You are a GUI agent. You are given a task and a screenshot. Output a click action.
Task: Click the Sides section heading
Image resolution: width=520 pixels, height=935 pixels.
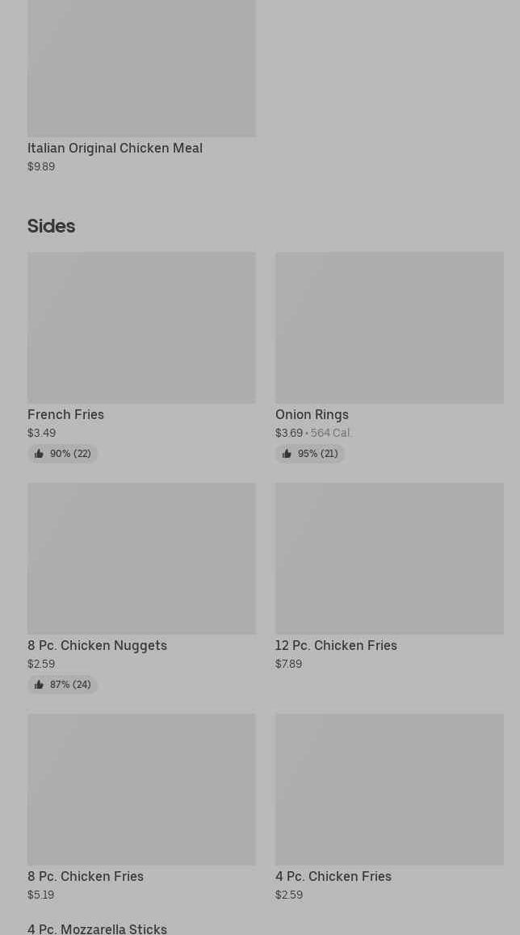[x=51, y=226]
